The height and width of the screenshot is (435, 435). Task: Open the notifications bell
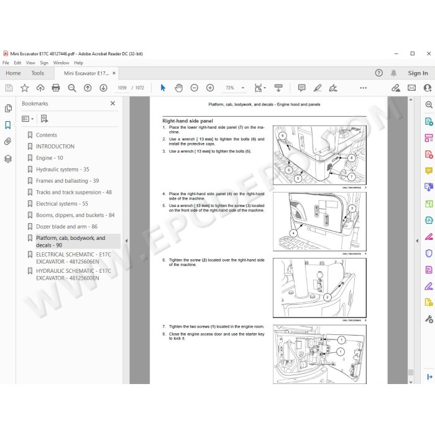click(393, 73)
